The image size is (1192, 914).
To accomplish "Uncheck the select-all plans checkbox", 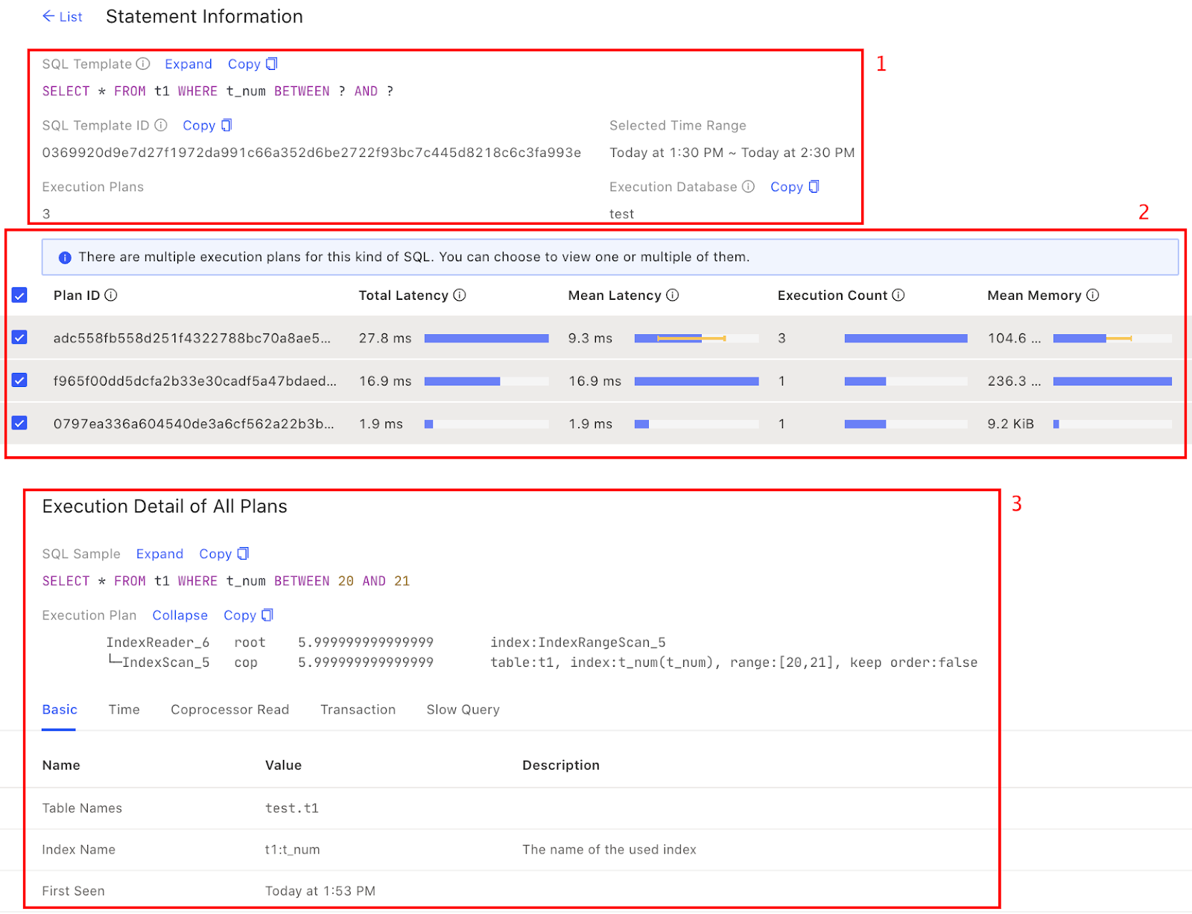I will (x=19, y=295).
